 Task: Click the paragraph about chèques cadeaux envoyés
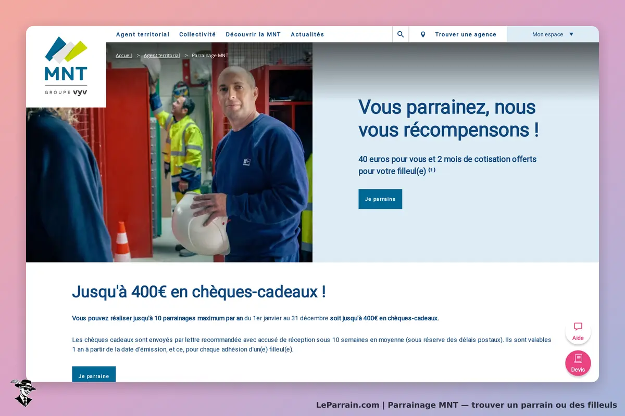pyautogui.click(x=311, y=345)
